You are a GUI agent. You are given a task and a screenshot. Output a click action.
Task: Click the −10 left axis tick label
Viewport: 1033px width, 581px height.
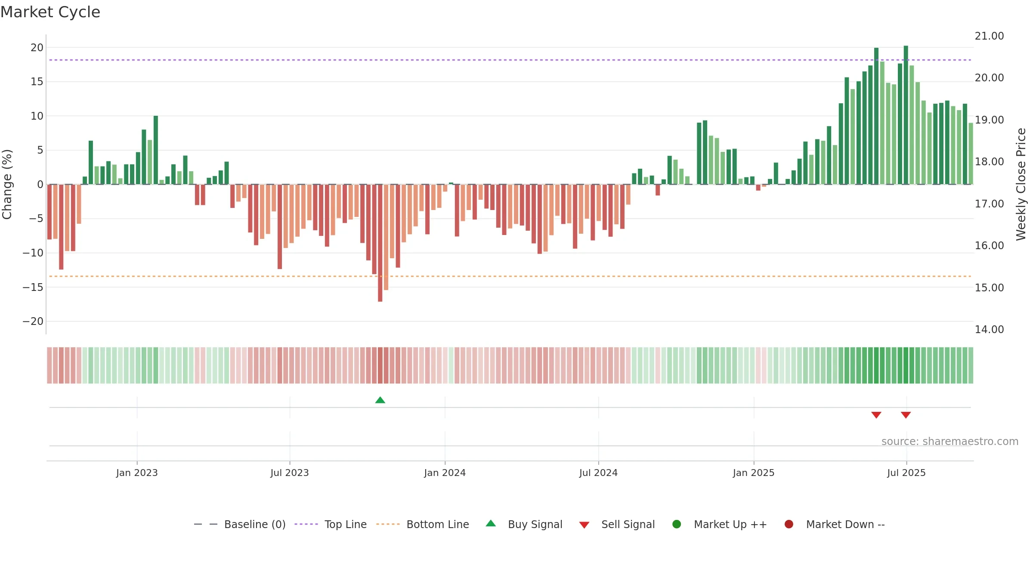click(x=33, y=253)
